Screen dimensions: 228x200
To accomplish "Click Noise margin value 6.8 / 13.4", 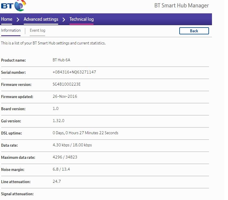I will pyautogui.click(x=61, y=169).
